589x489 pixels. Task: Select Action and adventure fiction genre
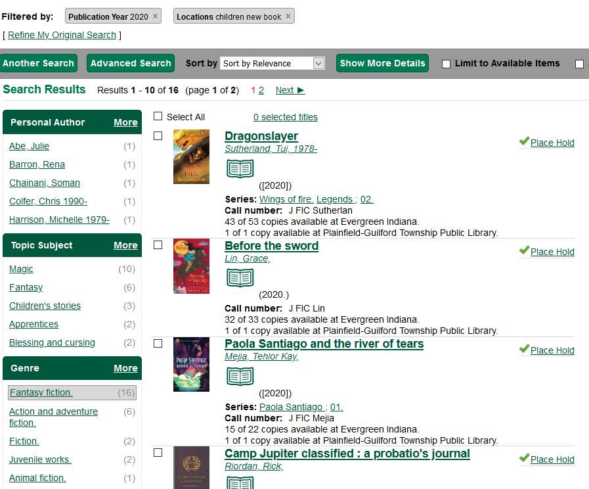coord(53,417)
